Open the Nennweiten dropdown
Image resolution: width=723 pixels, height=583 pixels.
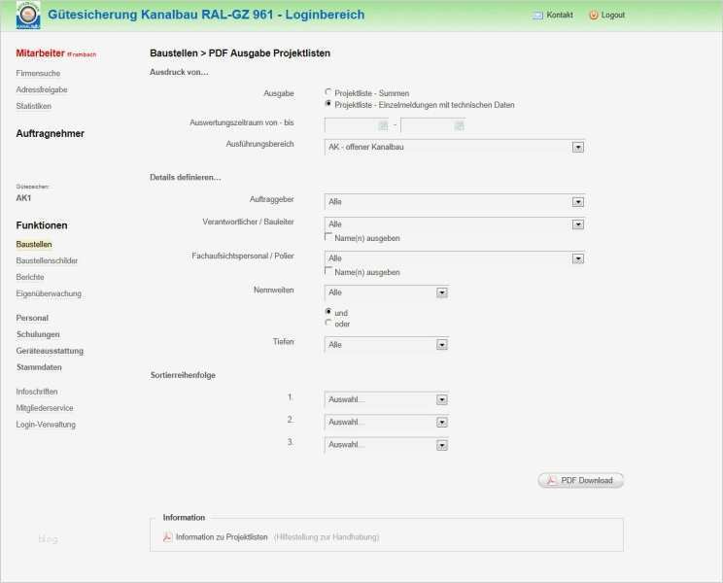pyautogui.click(x=387, y=292)
